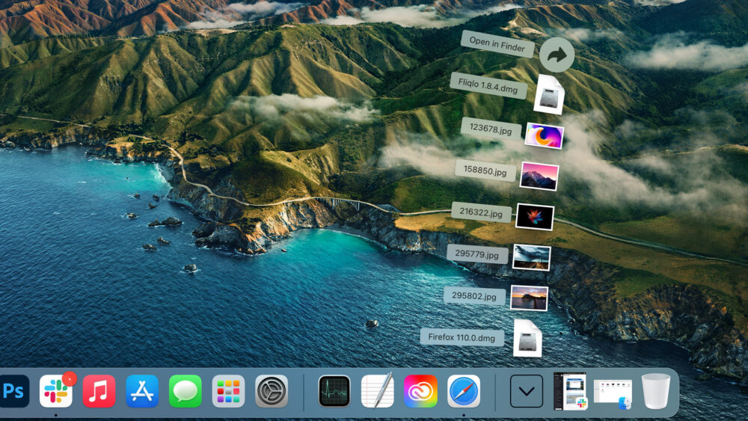Click the Open in Finder arrow icon

[x=557, y=55]
